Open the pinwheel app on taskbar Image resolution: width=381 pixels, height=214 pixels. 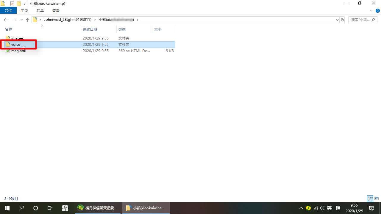[x=65, y=208]
